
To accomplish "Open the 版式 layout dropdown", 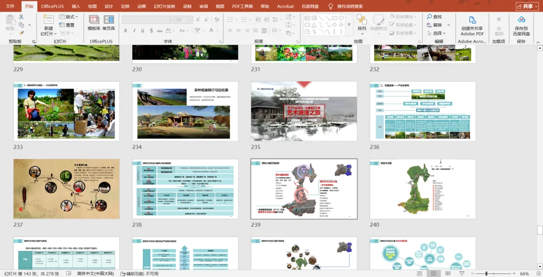I will click(68, 17).
